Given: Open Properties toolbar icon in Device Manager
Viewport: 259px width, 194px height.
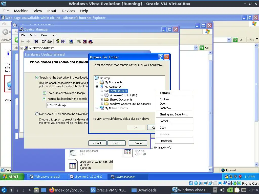Looking at the screenshot, I should click(44, 42).
